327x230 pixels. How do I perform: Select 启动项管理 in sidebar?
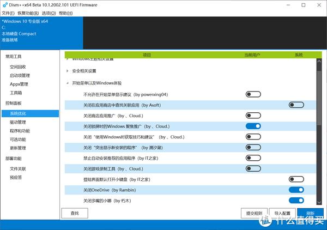(20, 75)
